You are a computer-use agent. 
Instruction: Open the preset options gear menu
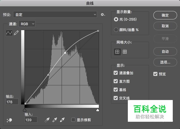coord(103,14)
